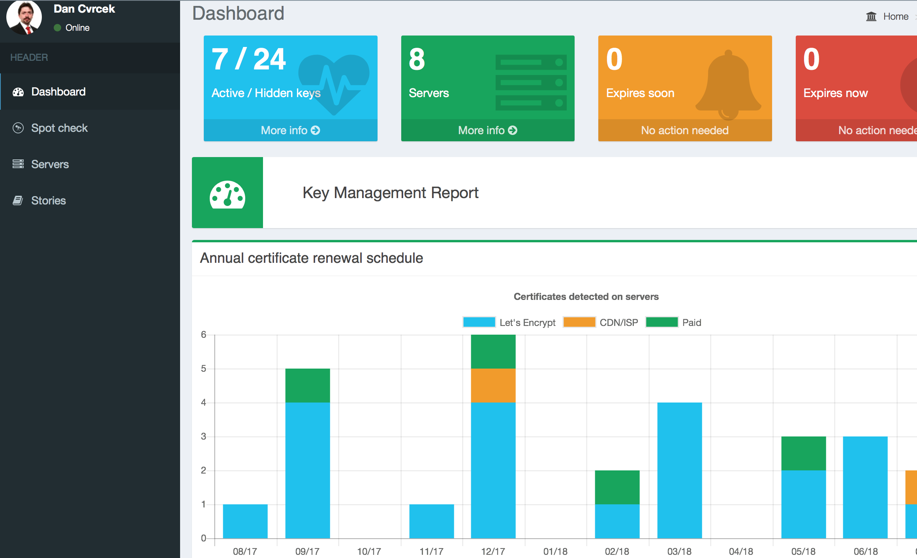Click the Servers list icon in sidebar
The height and width of the screenshot is (558, 917).
tap(18, 164)
